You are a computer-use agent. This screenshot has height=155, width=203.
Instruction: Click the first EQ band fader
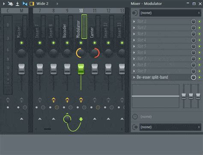pos(184,96)
